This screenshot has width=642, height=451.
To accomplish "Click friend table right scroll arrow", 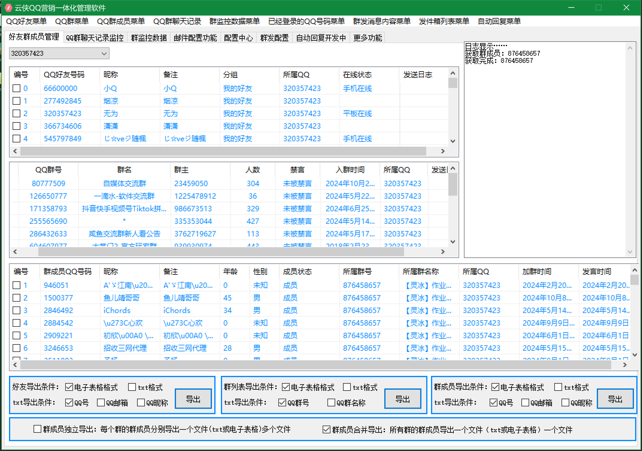I will click(443, 151).
